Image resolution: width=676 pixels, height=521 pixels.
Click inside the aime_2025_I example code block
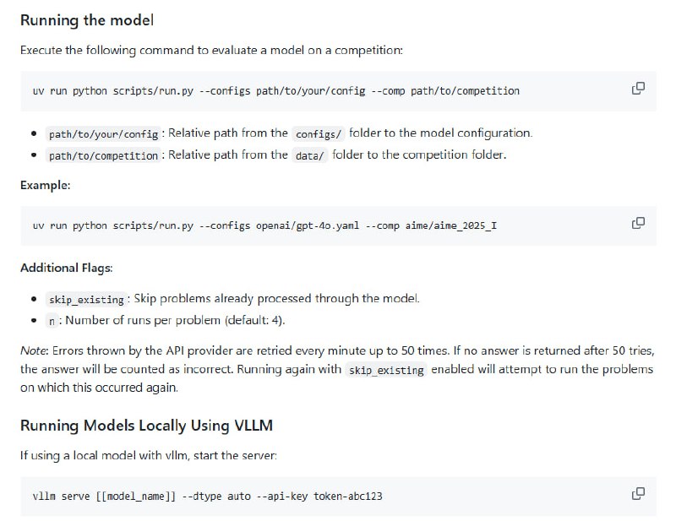[x=264, y=225]
